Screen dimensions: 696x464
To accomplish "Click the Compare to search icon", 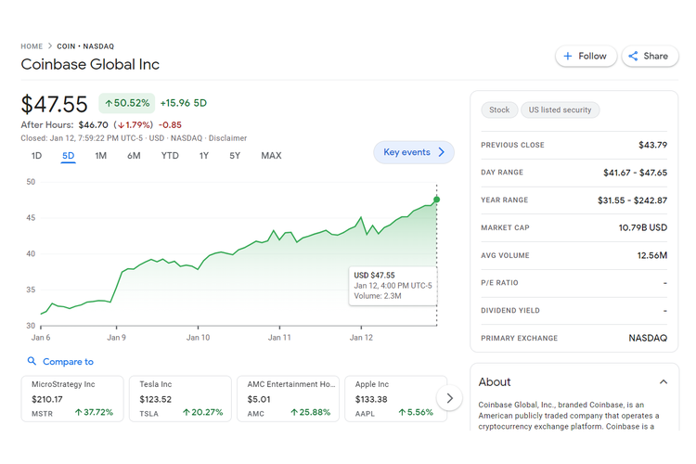I will pyautogui.click(x=32, y=362).
